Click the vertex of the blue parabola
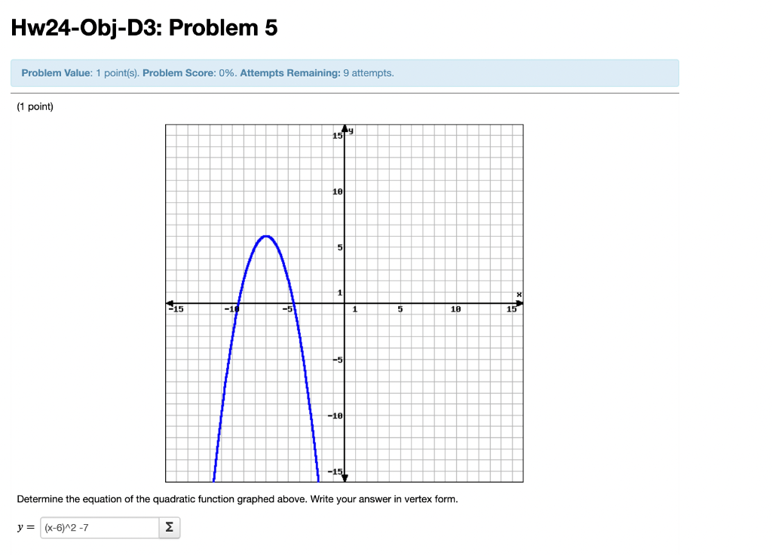The height and width of the screenshot is (555, 772). 265,237
